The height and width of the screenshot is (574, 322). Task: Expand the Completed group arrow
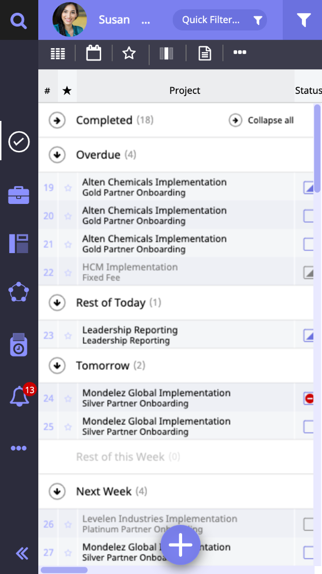[57, 120]
